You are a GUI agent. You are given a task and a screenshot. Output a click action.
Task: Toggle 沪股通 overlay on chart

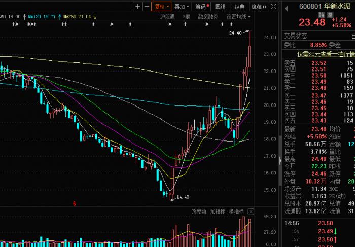coord(167,16)
